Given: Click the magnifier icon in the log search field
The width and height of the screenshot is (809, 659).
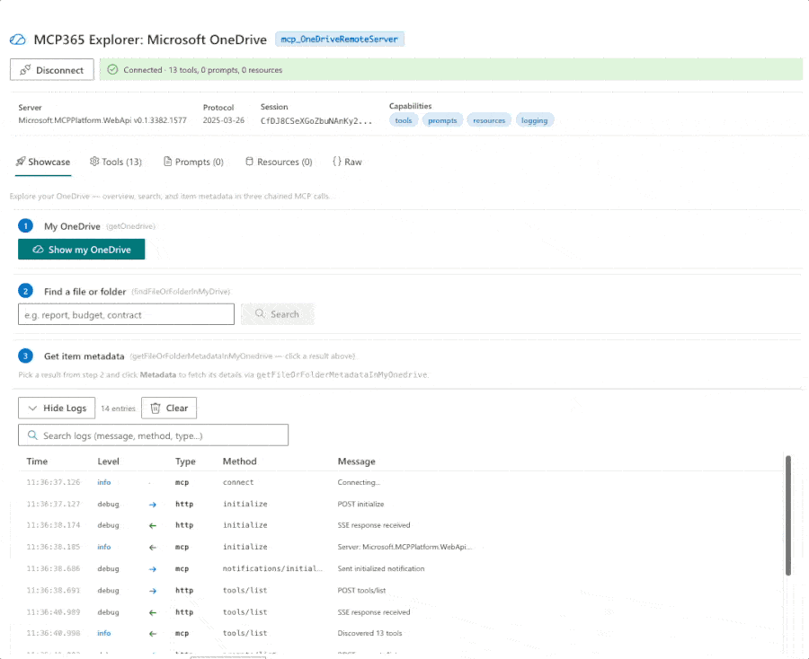Looking at the screenshot, I should pos(31,435).
